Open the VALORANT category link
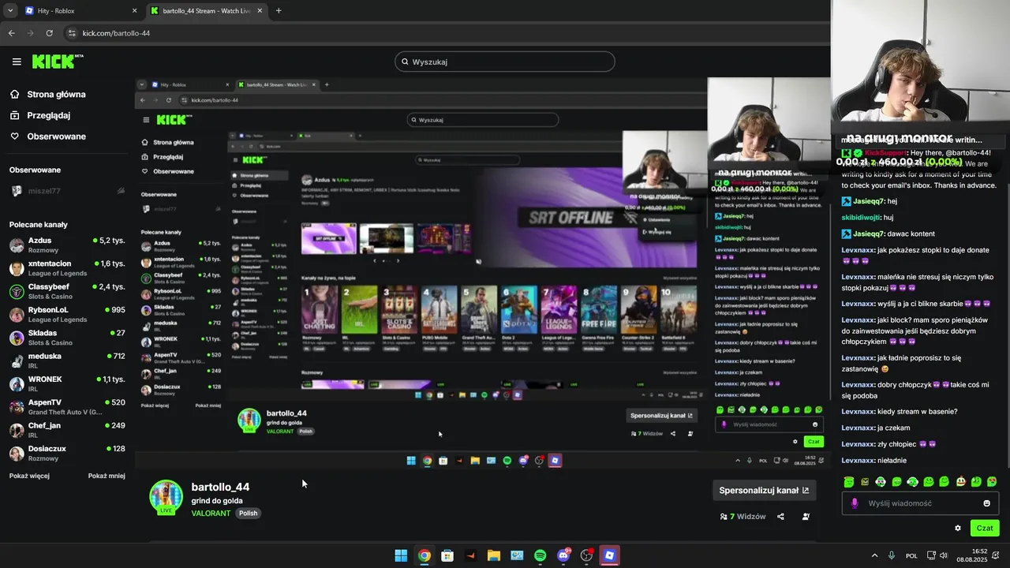This screenshot has width=1010, height=568. pos(211,513)
